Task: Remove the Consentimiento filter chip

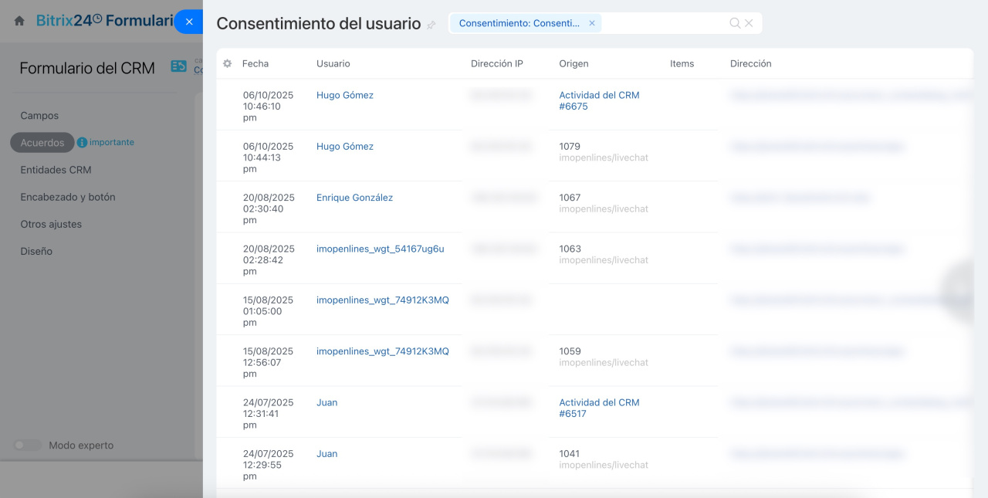Action: [x=592, y=23]
